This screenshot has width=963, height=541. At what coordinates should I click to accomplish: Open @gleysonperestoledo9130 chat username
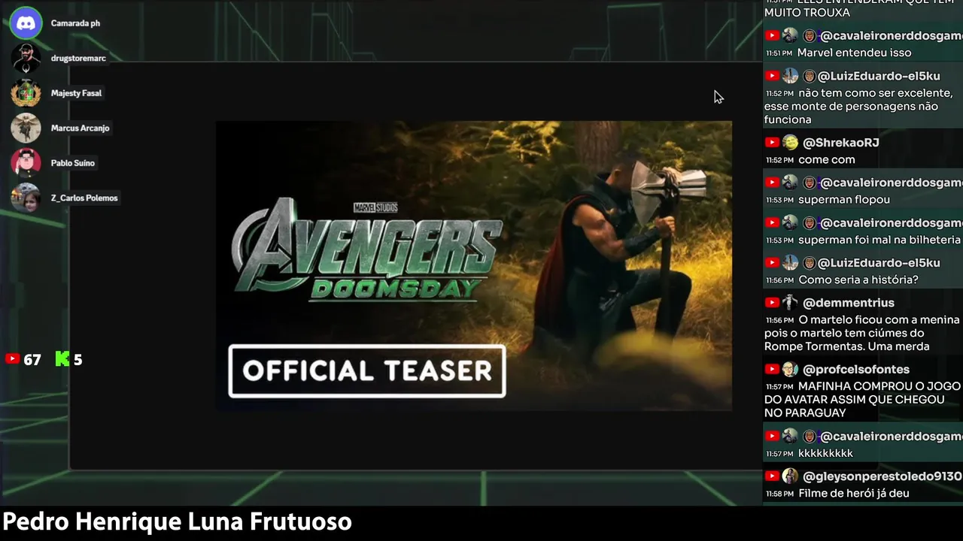point(882,476)
